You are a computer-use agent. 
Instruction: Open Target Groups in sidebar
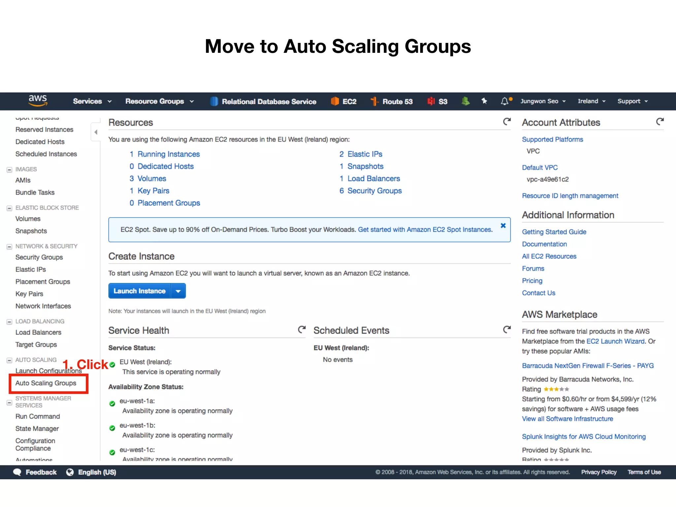tap(36, 345)
